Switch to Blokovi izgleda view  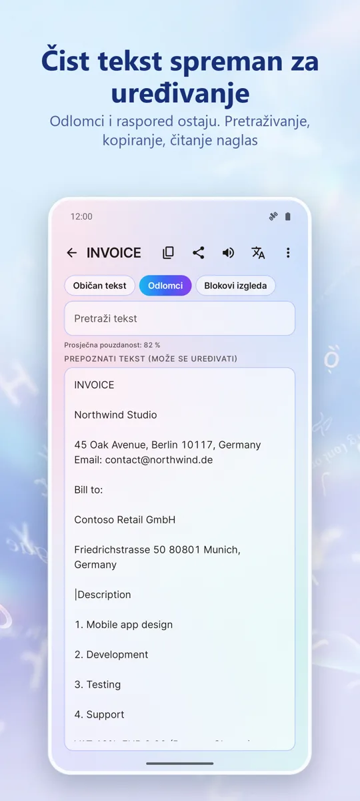pyautogui.click(x=235, y=286)
